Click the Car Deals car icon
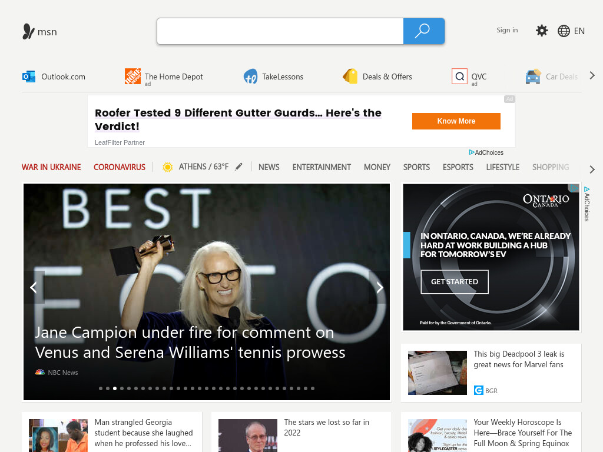Screen dimensions: 603x452 (x=534, y=77)
